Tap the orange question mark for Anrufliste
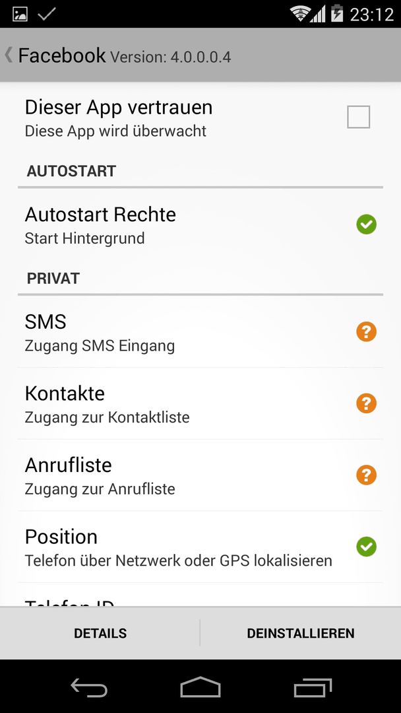The image size is (401, 713). click(366, 475)
